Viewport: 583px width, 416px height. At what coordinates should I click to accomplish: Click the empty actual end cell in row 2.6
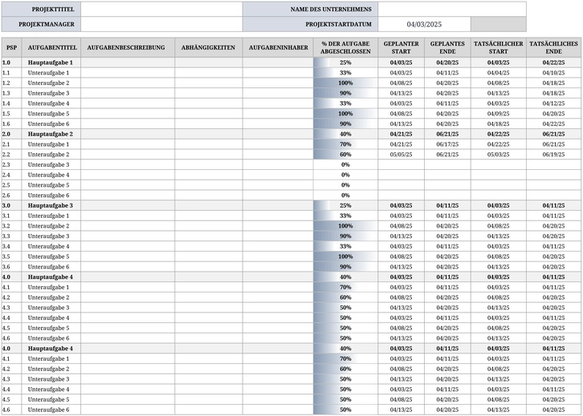553,196
